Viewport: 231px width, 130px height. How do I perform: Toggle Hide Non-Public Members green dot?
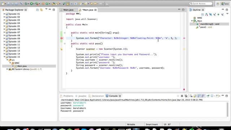(218, 14)
